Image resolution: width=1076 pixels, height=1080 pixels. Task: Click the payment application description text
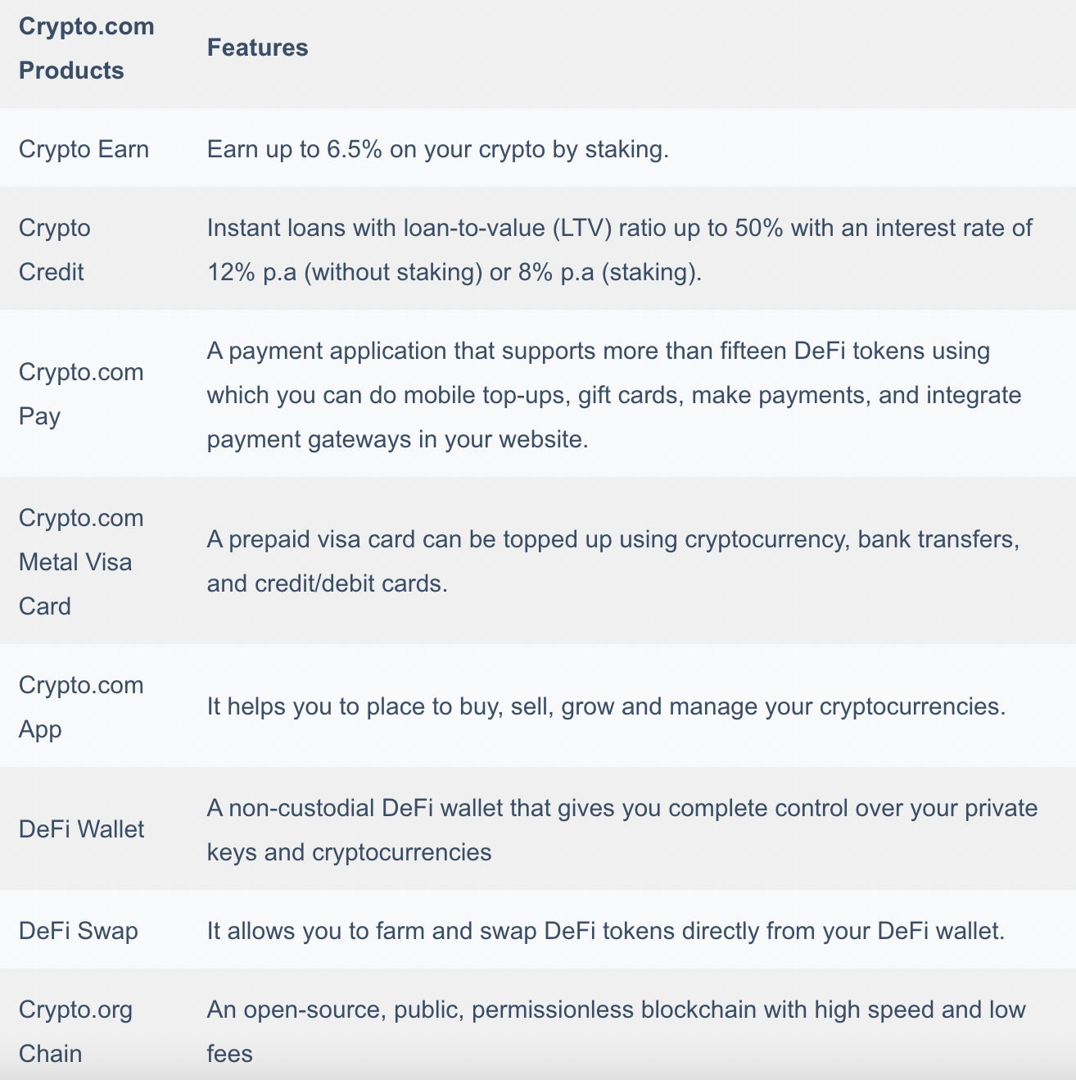[614, 394]
